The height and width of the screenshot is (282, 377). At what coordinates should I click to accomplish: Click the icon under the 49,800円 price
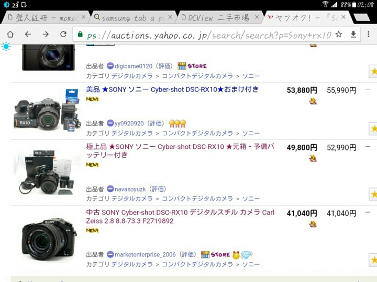tap(313, 159)
